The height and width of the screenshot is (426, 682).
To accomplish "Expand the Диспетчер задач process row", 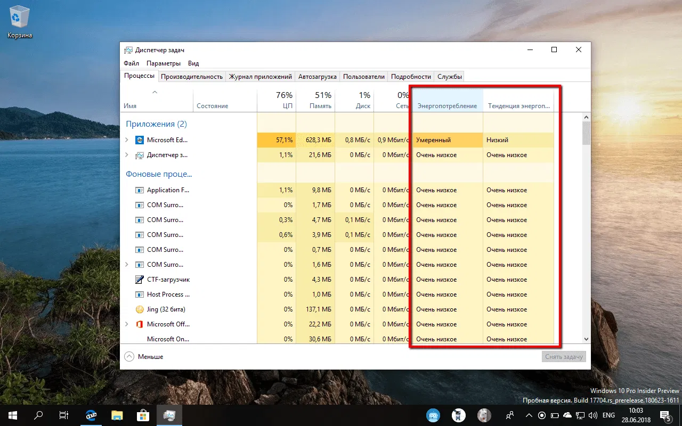I will (126, 155).
